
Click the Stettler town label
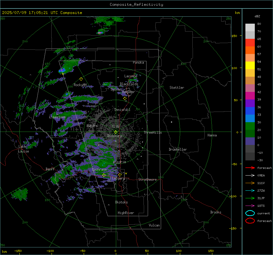click(177, 88)
